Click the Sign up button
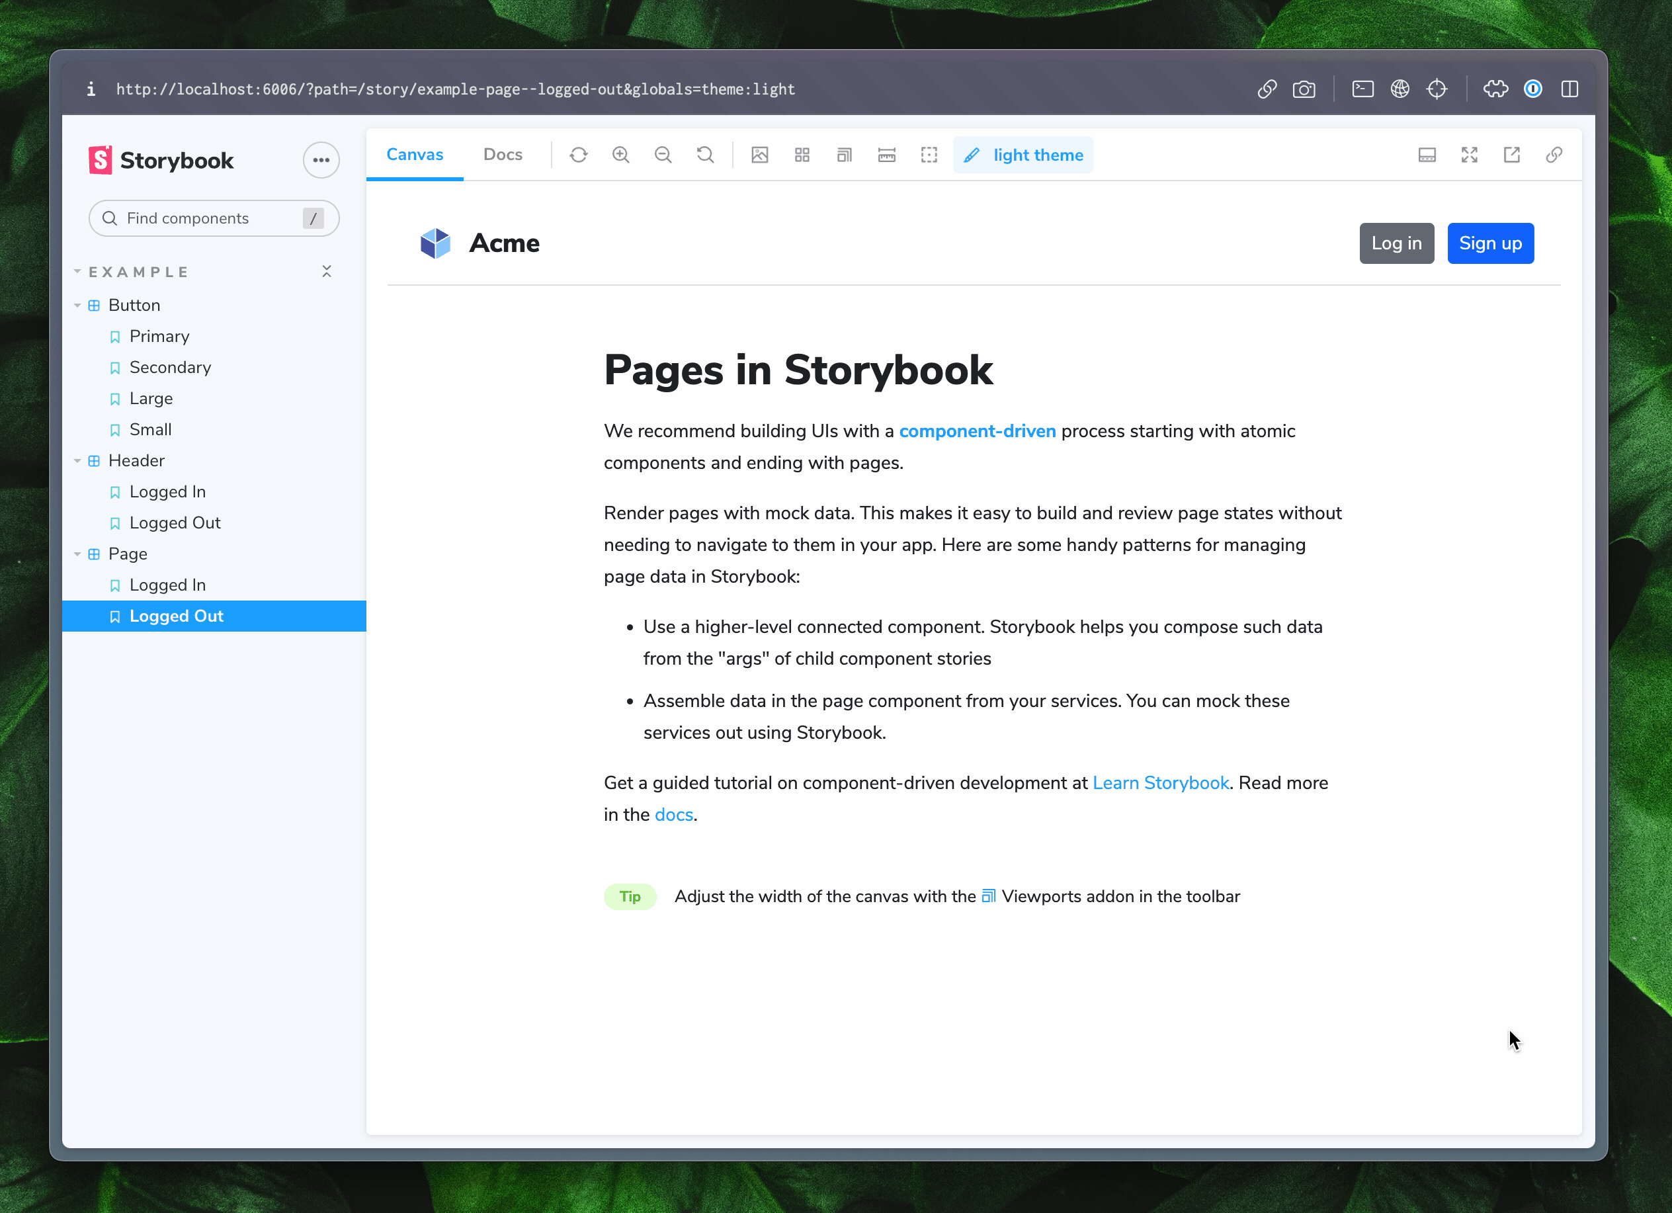The height and width of the screenshot is (1213, 1672). coord(1490,243)
